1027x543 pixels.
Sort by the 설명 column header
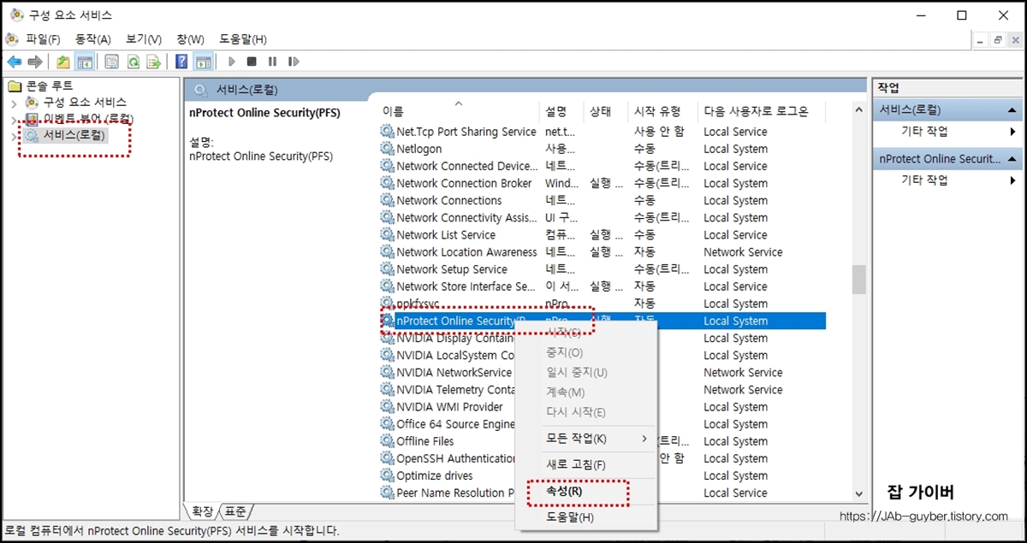coord(561,111)
